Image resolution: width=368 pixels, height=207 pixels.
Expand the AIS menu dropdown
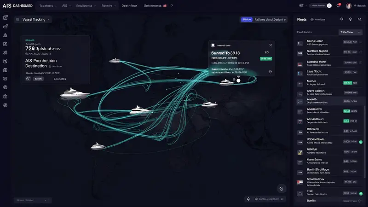pyautogui.click(x=66, y=6)
